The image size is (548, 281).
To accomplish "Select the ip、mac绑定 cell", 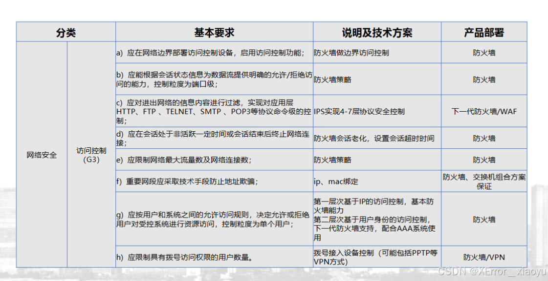I will [377, 181].
